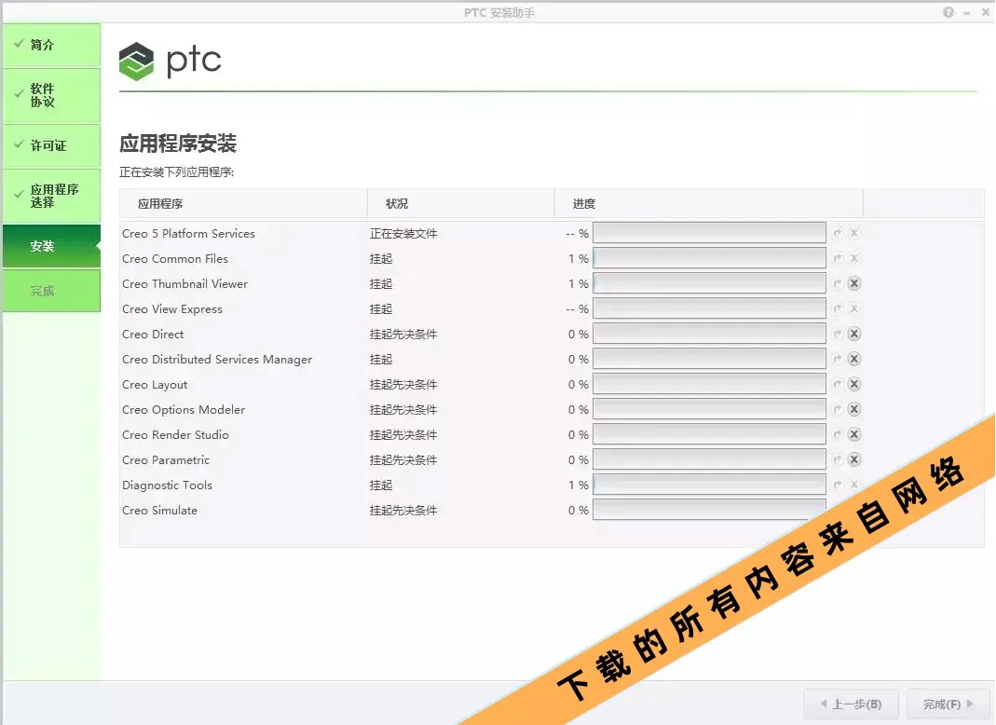Click the 应用程序 column header
This screenshot has height=725, width=996.
click(243, 204)
